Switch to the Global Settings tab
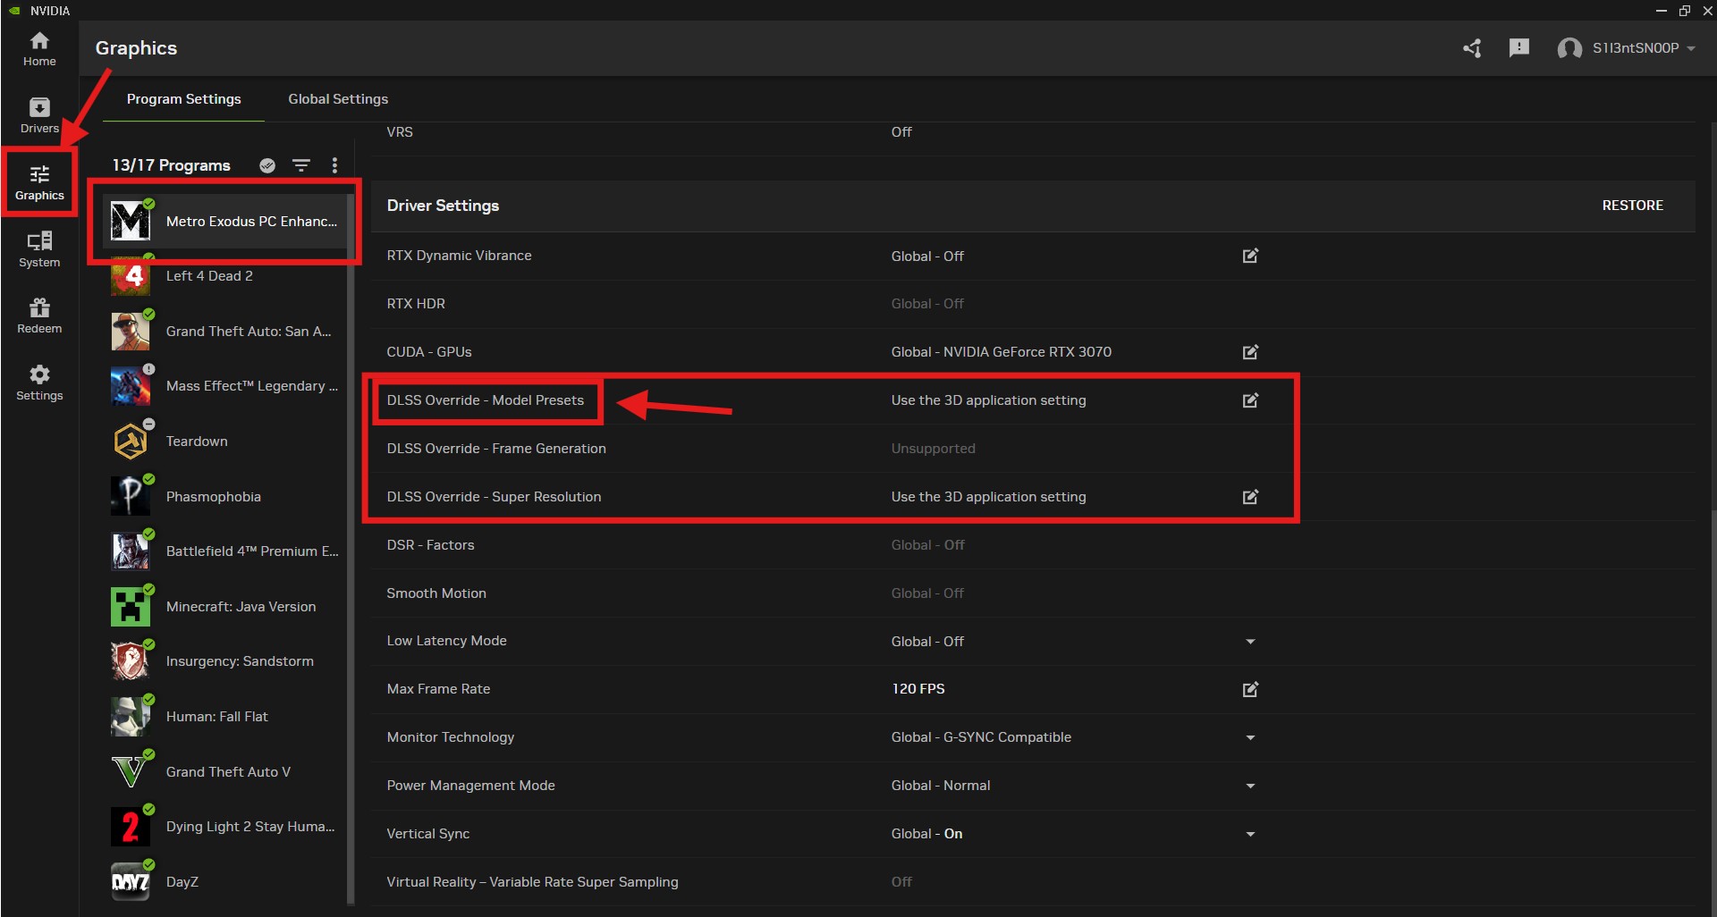 pos(338,99)
